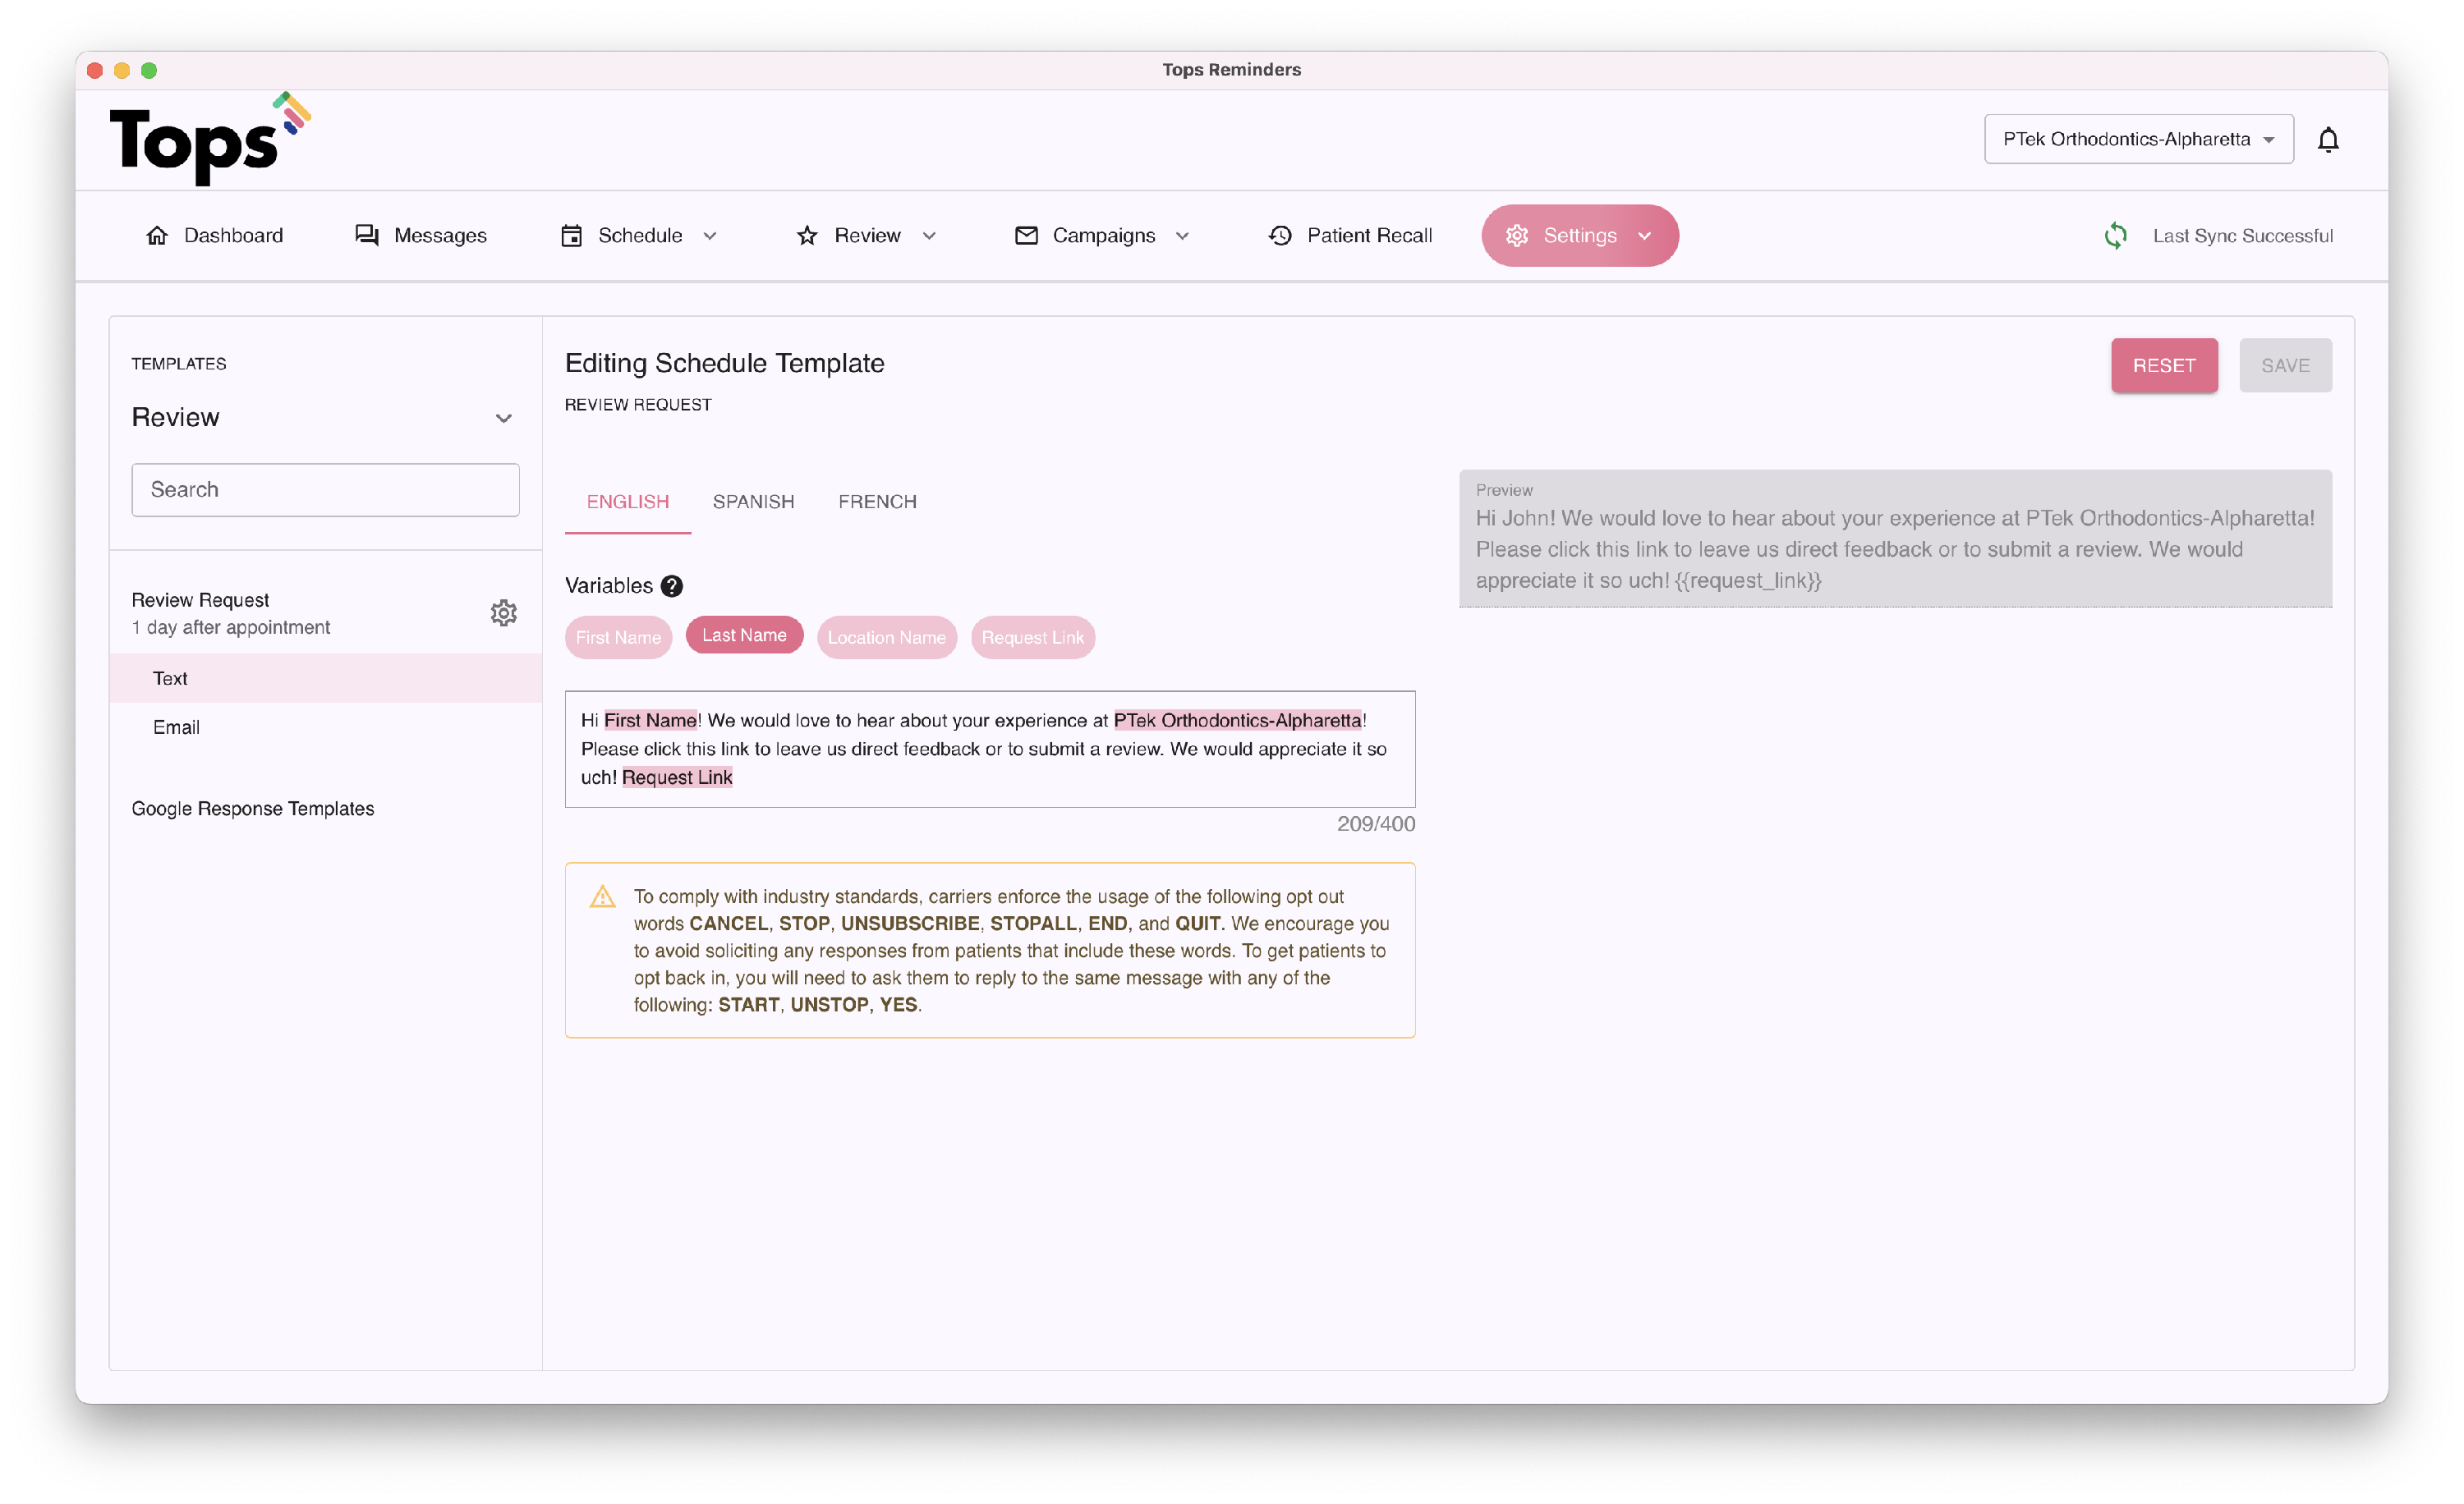The height and width of the screenshot is (1504, 2464).
Task: Insert the First Name variable chip
Action: [x=618, y=638]
